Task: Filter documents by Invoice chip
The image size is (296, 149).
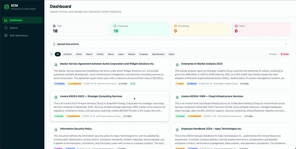Action: [x=100, y=54]
